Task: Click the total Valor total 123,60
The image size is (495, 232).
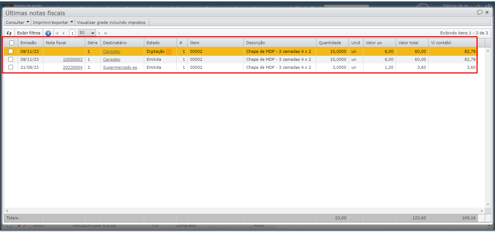Action: click(419, 218)
